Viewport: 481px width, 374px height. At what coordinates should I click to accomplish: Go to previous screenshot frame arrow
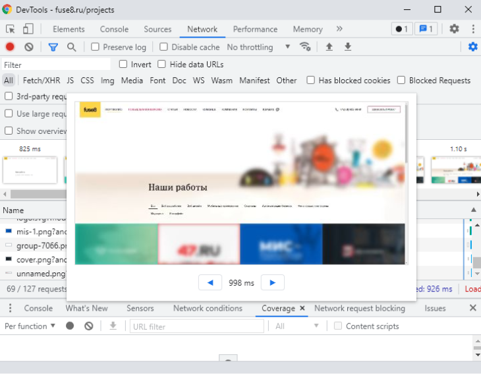pos(210,282)
